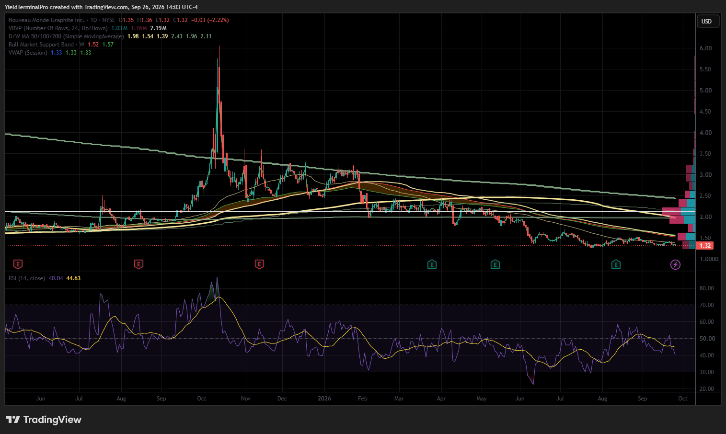Click the 1.16M down volume value
Image resolution: width=726 pixels, height=434 pixels.
coord(139,28)
